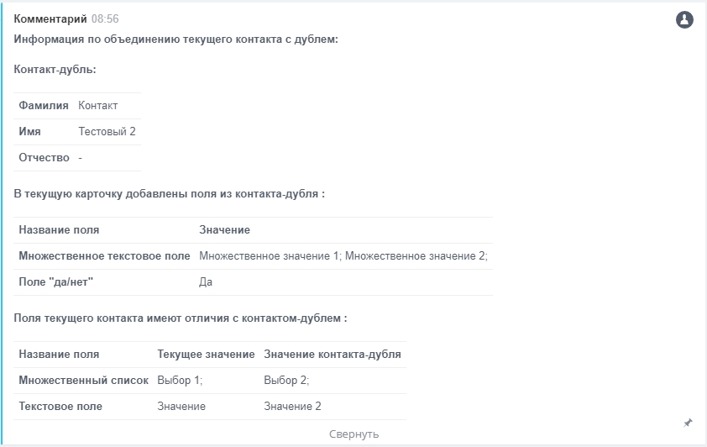
Task: Click the Текущее значение column header
Action: pyautogui.click(x=206, y=355)
